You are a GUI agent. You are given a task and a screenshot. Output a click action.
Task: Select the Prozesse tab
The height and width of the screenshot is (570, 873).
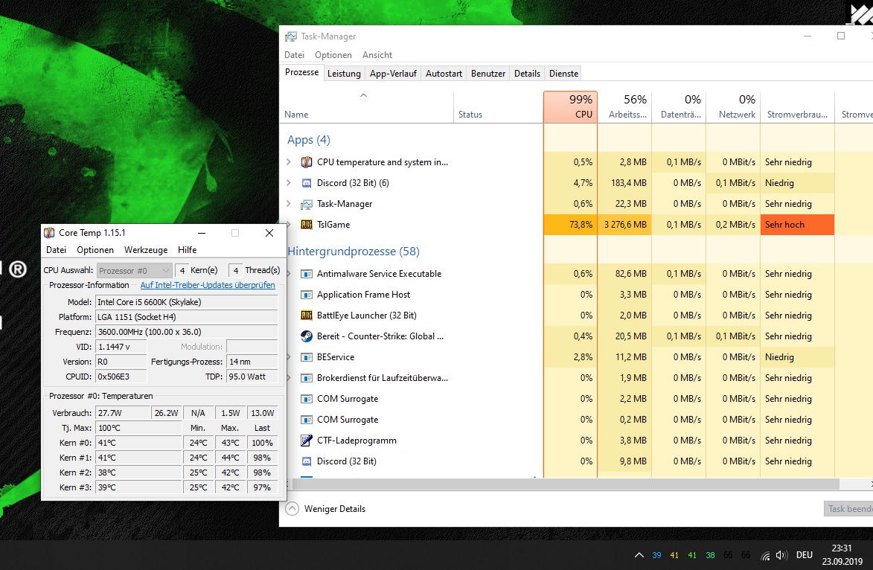pos(301,72)
